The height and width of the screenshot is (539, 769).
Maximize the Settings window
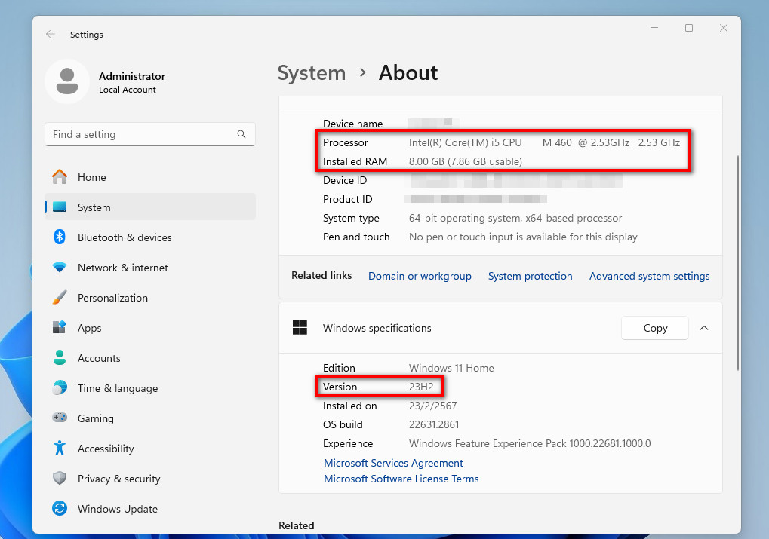688,28
